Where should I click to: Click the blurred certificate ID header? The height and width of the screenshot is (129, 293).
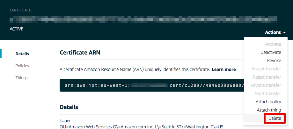pos(143,19)
